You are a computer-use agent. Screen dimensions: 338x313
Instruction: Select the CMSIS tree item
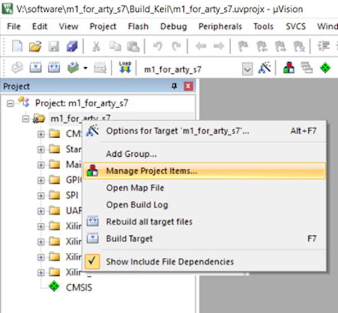click(79, 288)
